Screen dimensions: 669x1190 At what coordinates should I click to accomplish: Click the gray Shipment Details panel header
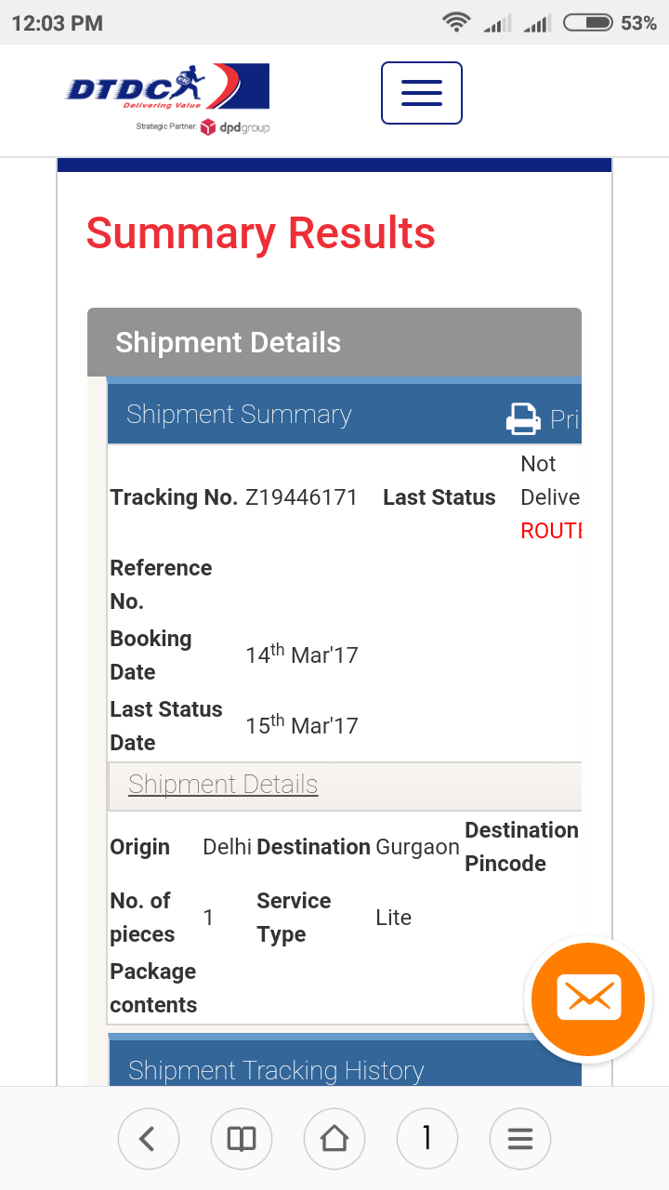pyautogui.click(x=228, y=342)
